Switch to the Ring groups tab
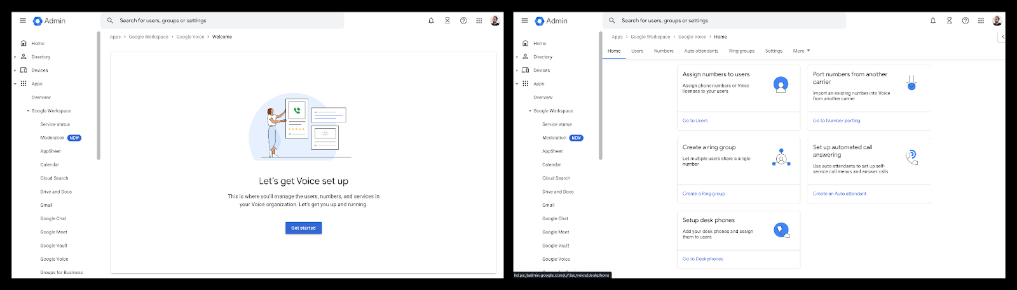This screenshot has width=1017, height=290. click(742, 51)
